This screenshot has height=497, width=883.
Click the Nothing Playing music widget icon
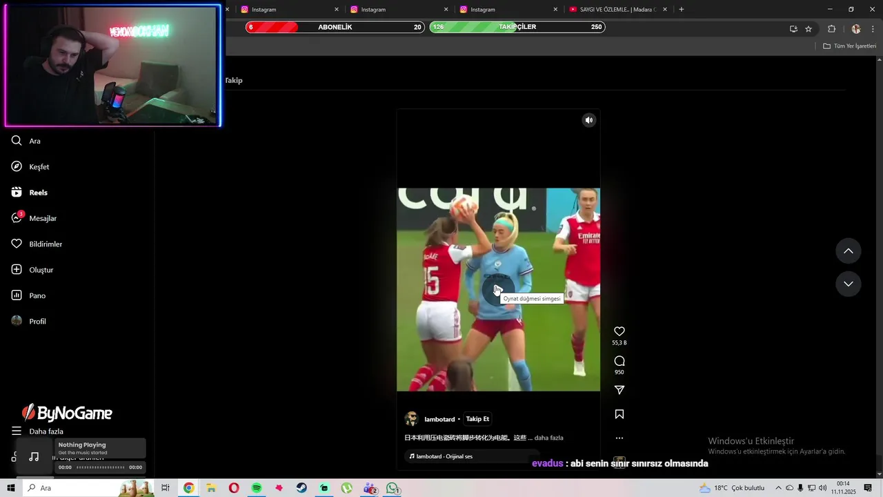(34, 457)
